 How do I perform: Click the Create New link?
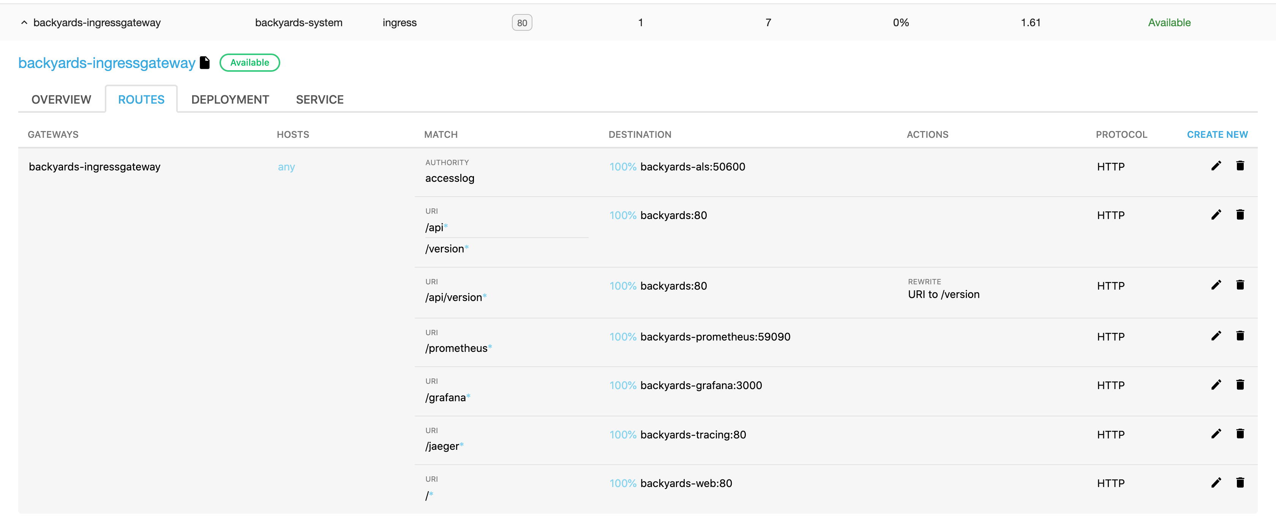1217,135
